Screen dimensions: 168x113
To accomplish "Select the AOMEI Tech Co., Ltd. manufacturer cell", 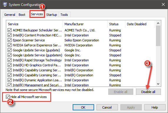I will [x=80, y=30].
